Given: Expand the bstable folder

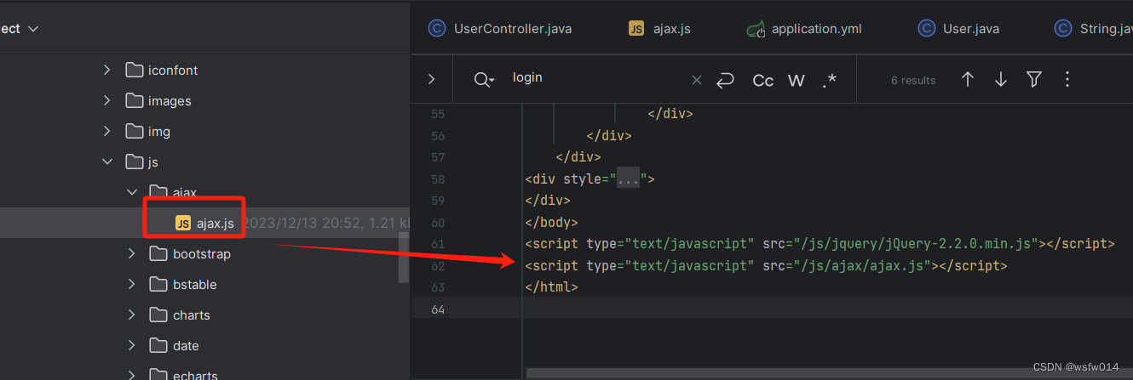Looking at the screenshot, I should (x=132, y=284).
